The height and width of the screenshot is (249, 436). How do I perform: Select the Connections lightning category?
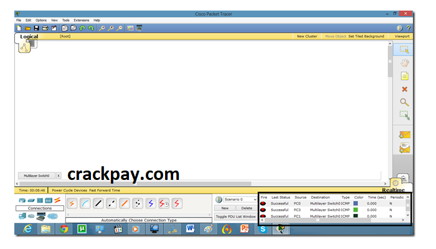[x=57, y=200]
